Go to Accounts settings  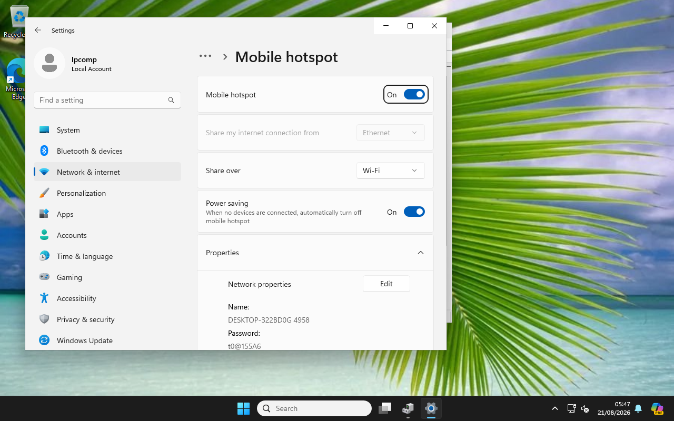[x=107, y=235]
